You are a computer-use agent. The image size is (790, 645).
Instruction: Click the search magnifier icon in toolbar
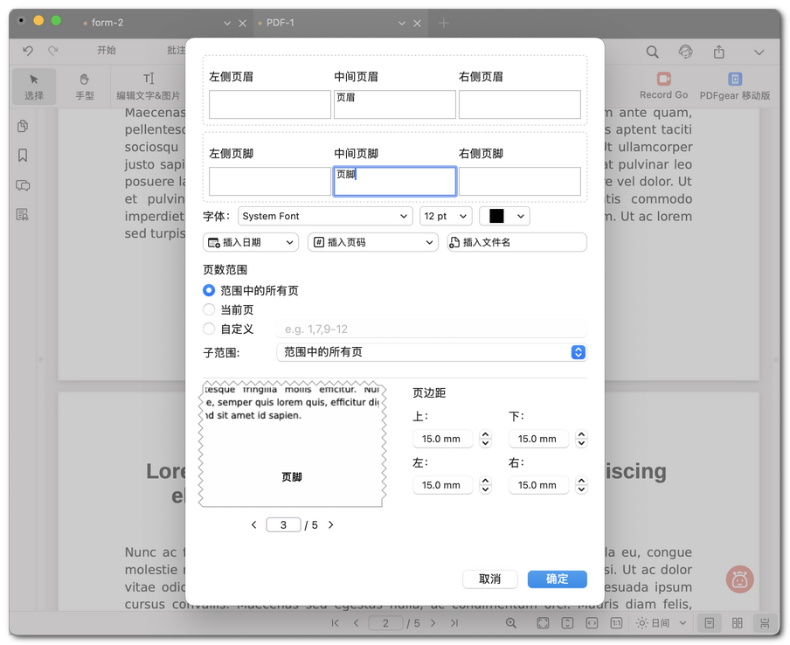[x=653, y=52]
